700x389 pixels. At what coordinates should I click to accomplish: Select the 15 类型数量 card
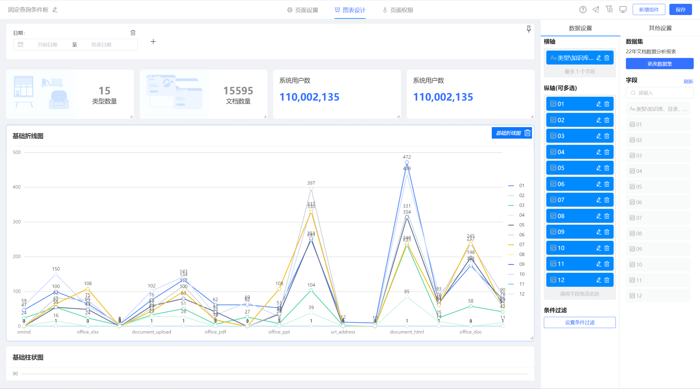[70, 94]
